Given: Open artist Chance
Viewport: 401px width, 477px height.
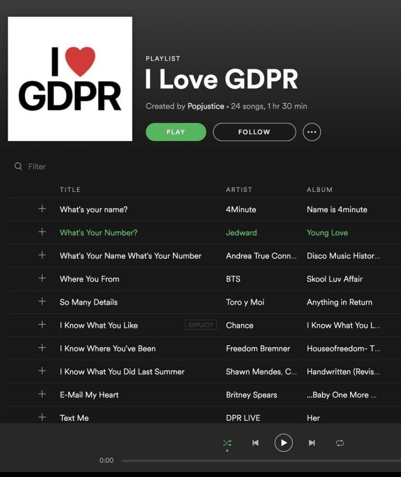Looking at the screenshot, I should [239, 325].
